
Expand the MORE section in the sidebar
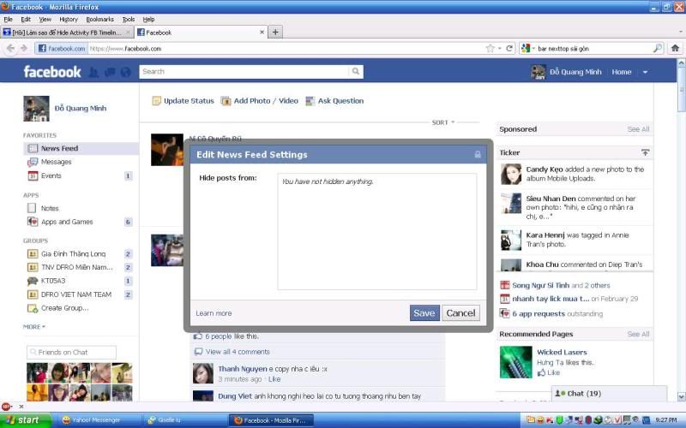34,327
